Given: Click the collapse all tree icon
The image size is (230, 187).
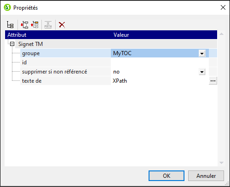Looking at the screenshot, I should point(34,25).
